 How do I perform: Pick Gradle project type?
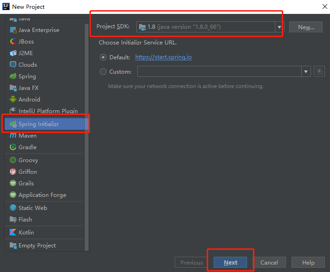pyautogui.click(x=44, y=147)
